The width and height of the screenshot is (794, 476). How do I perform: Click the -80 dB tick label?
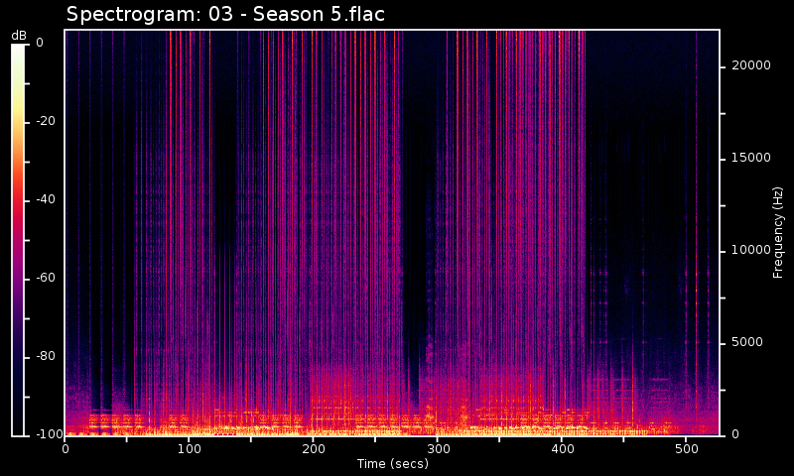[x=47, y=356]
